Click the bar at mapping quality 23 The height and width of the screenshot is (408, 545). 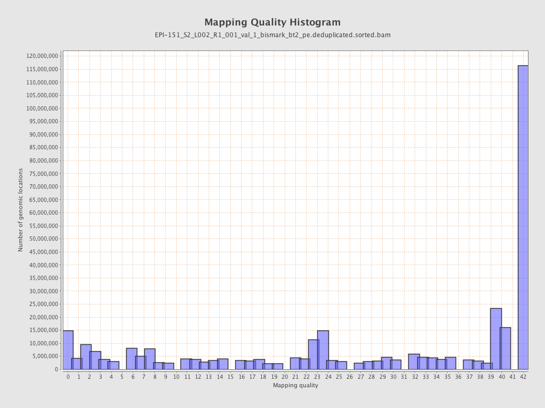(314, 354)
